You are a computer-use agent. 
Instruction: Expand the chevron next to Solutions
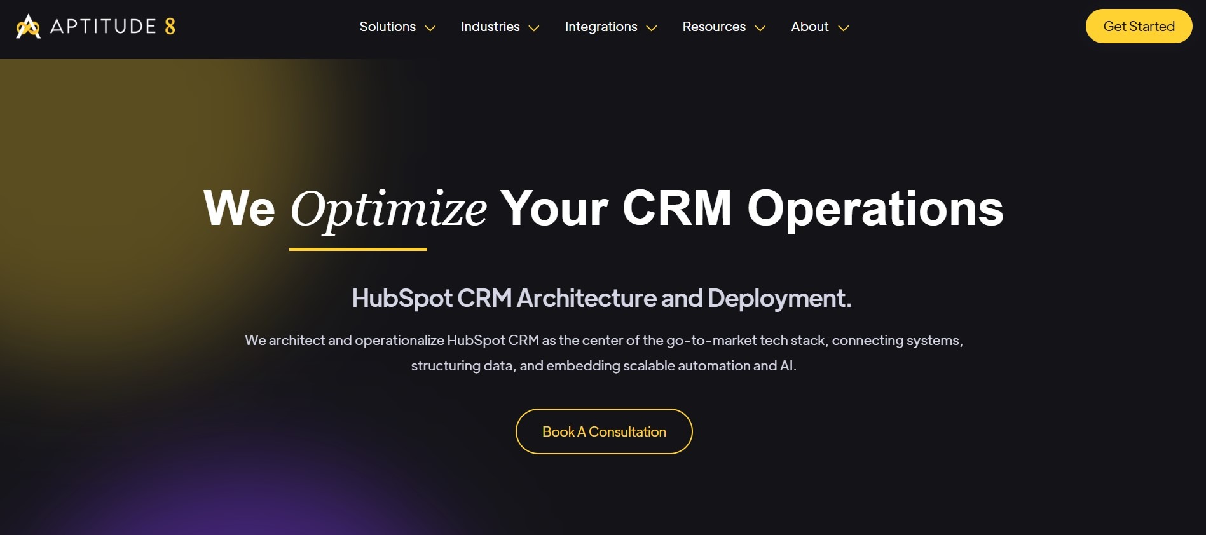click(x=430, y=28)
